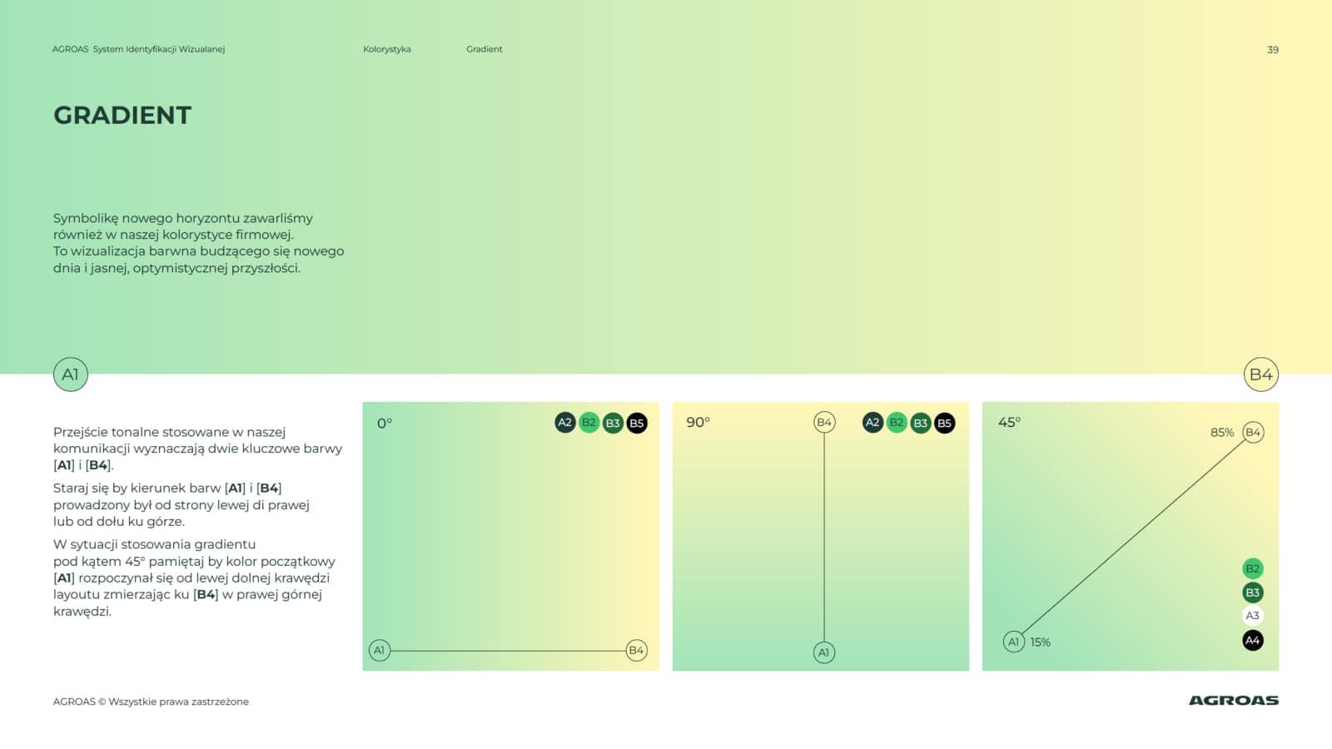Click A1 endpoint in the 45° panel
The image size is (1332, 749).
click(x=1014, y=642)
